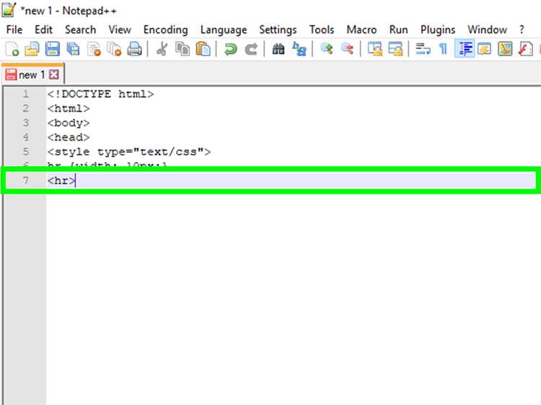
Task: Toggle the indent guide icon
Action: (x=465, y=49)
